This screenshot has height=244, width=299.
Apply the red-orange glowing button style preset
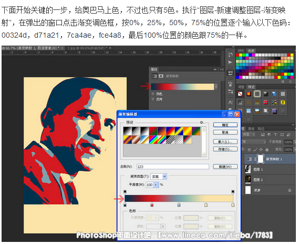[249, 94]
